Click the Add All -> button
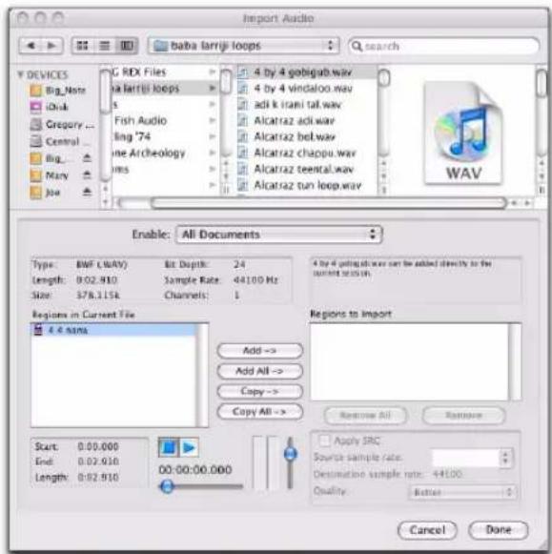The height and width of the screenshot is (554, 552). [x=259, y=371]
